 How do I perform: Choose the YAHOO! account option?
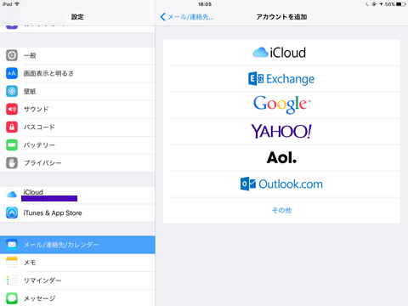pos(281,132)
